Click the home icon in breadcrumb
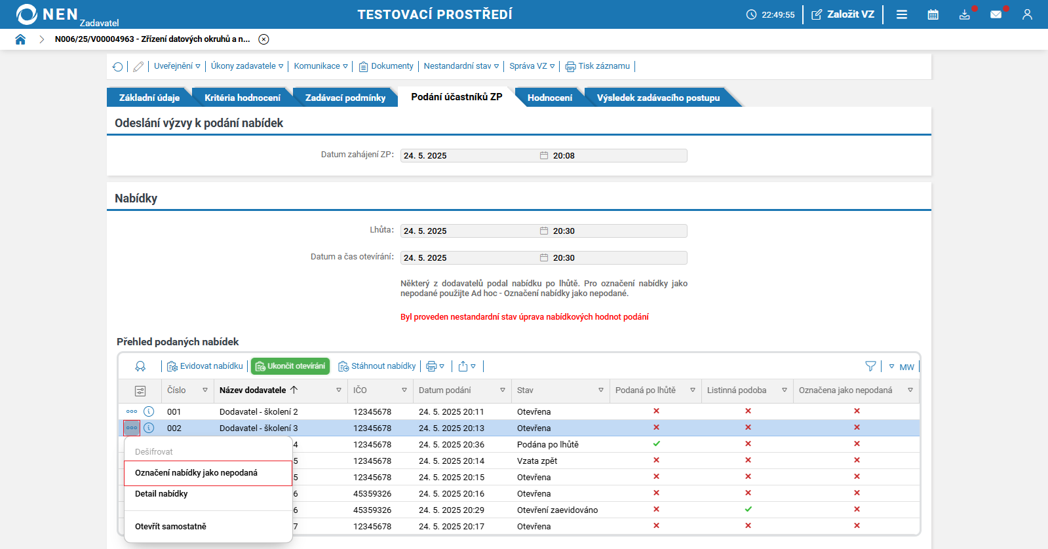Screen dimensions: 1048x549 point(20,39)
